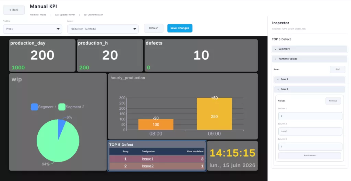Screen dimensions: 351x181
Task: Click the Designation column header
Action: [x=148, y=152]
